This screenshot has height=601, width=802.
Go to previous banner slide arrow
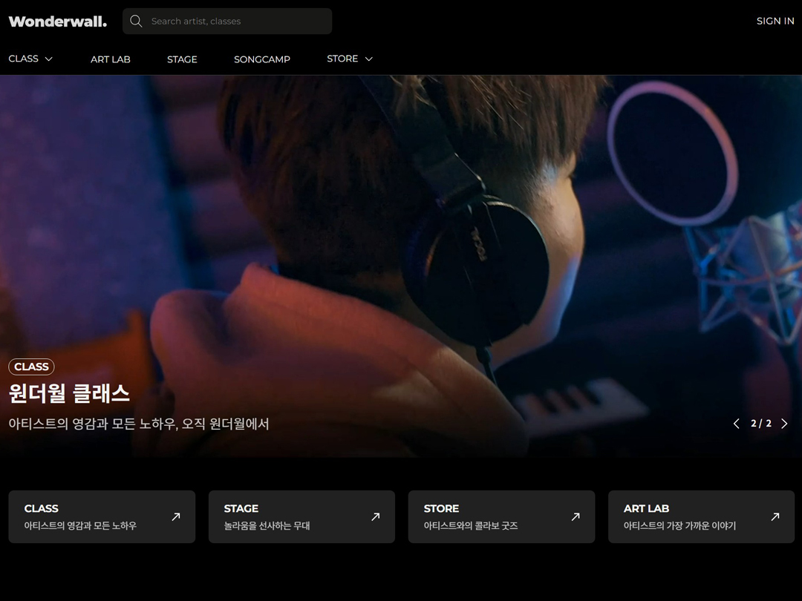click(x=737, y=424)
